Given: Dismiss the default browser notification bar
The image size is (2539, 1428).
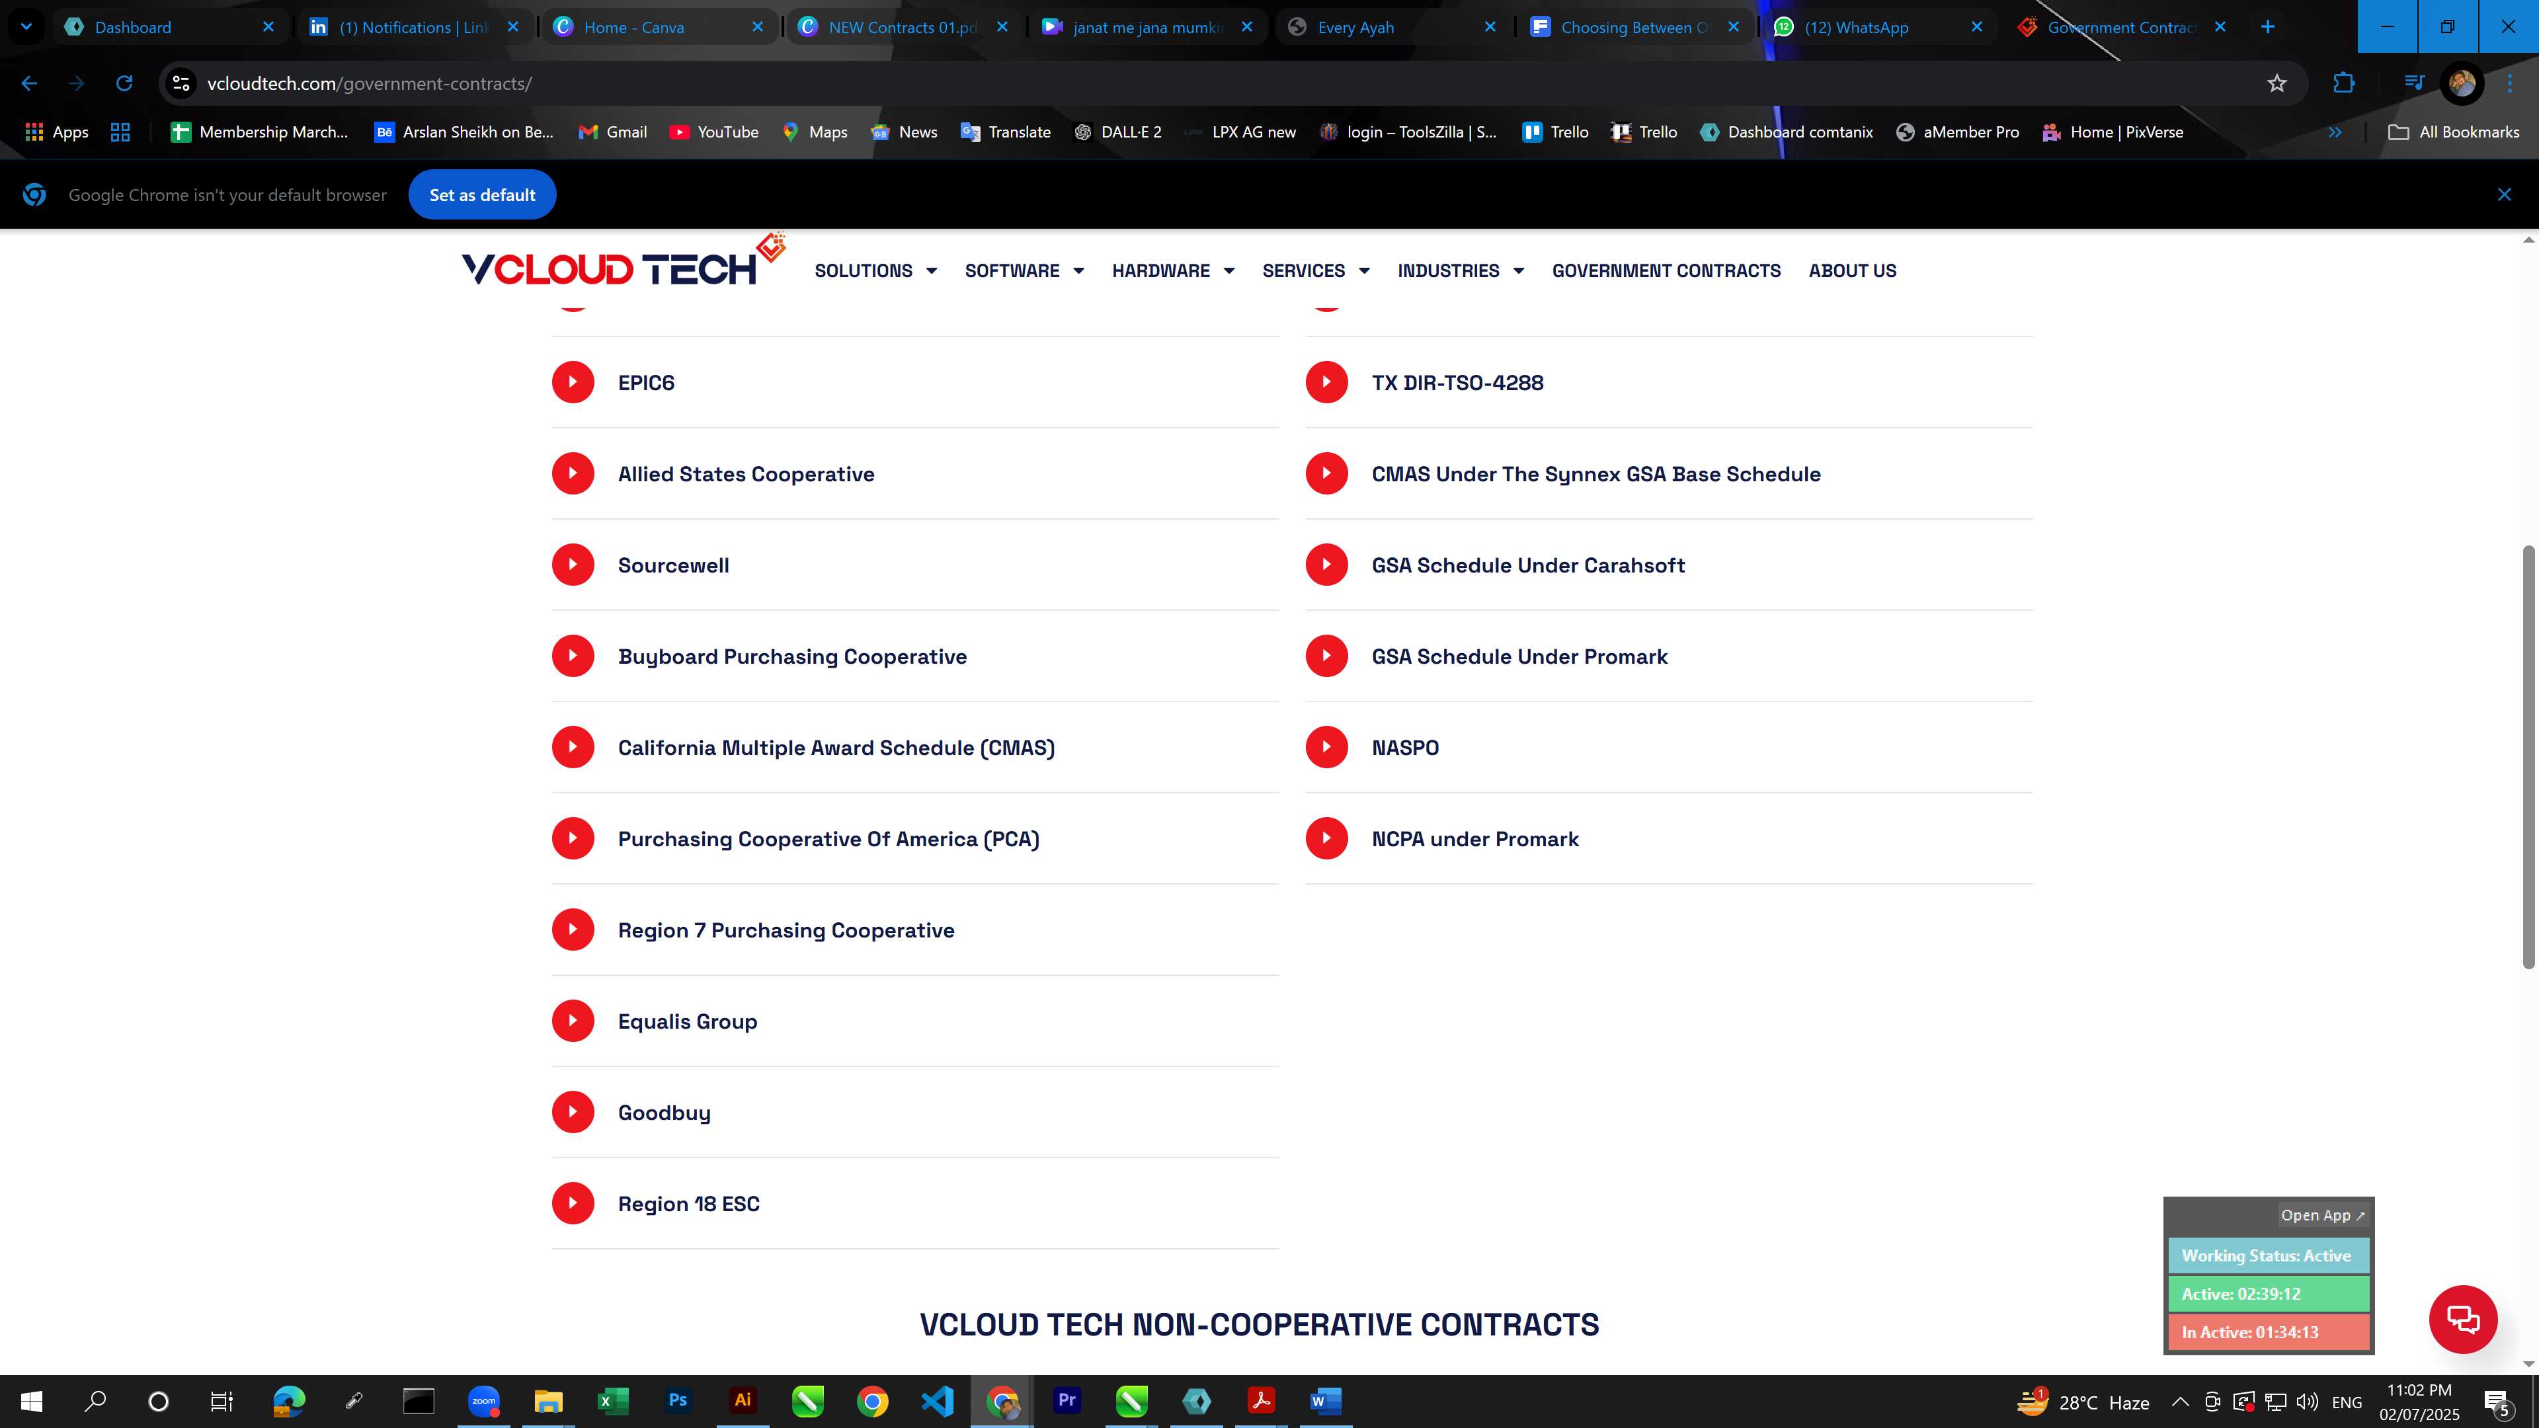Looking at the screenshot, I should 2505,194.
